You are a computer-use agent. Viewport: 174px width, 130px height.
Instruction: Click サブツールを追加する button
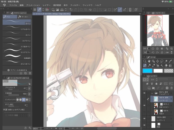tap(17, 70)
